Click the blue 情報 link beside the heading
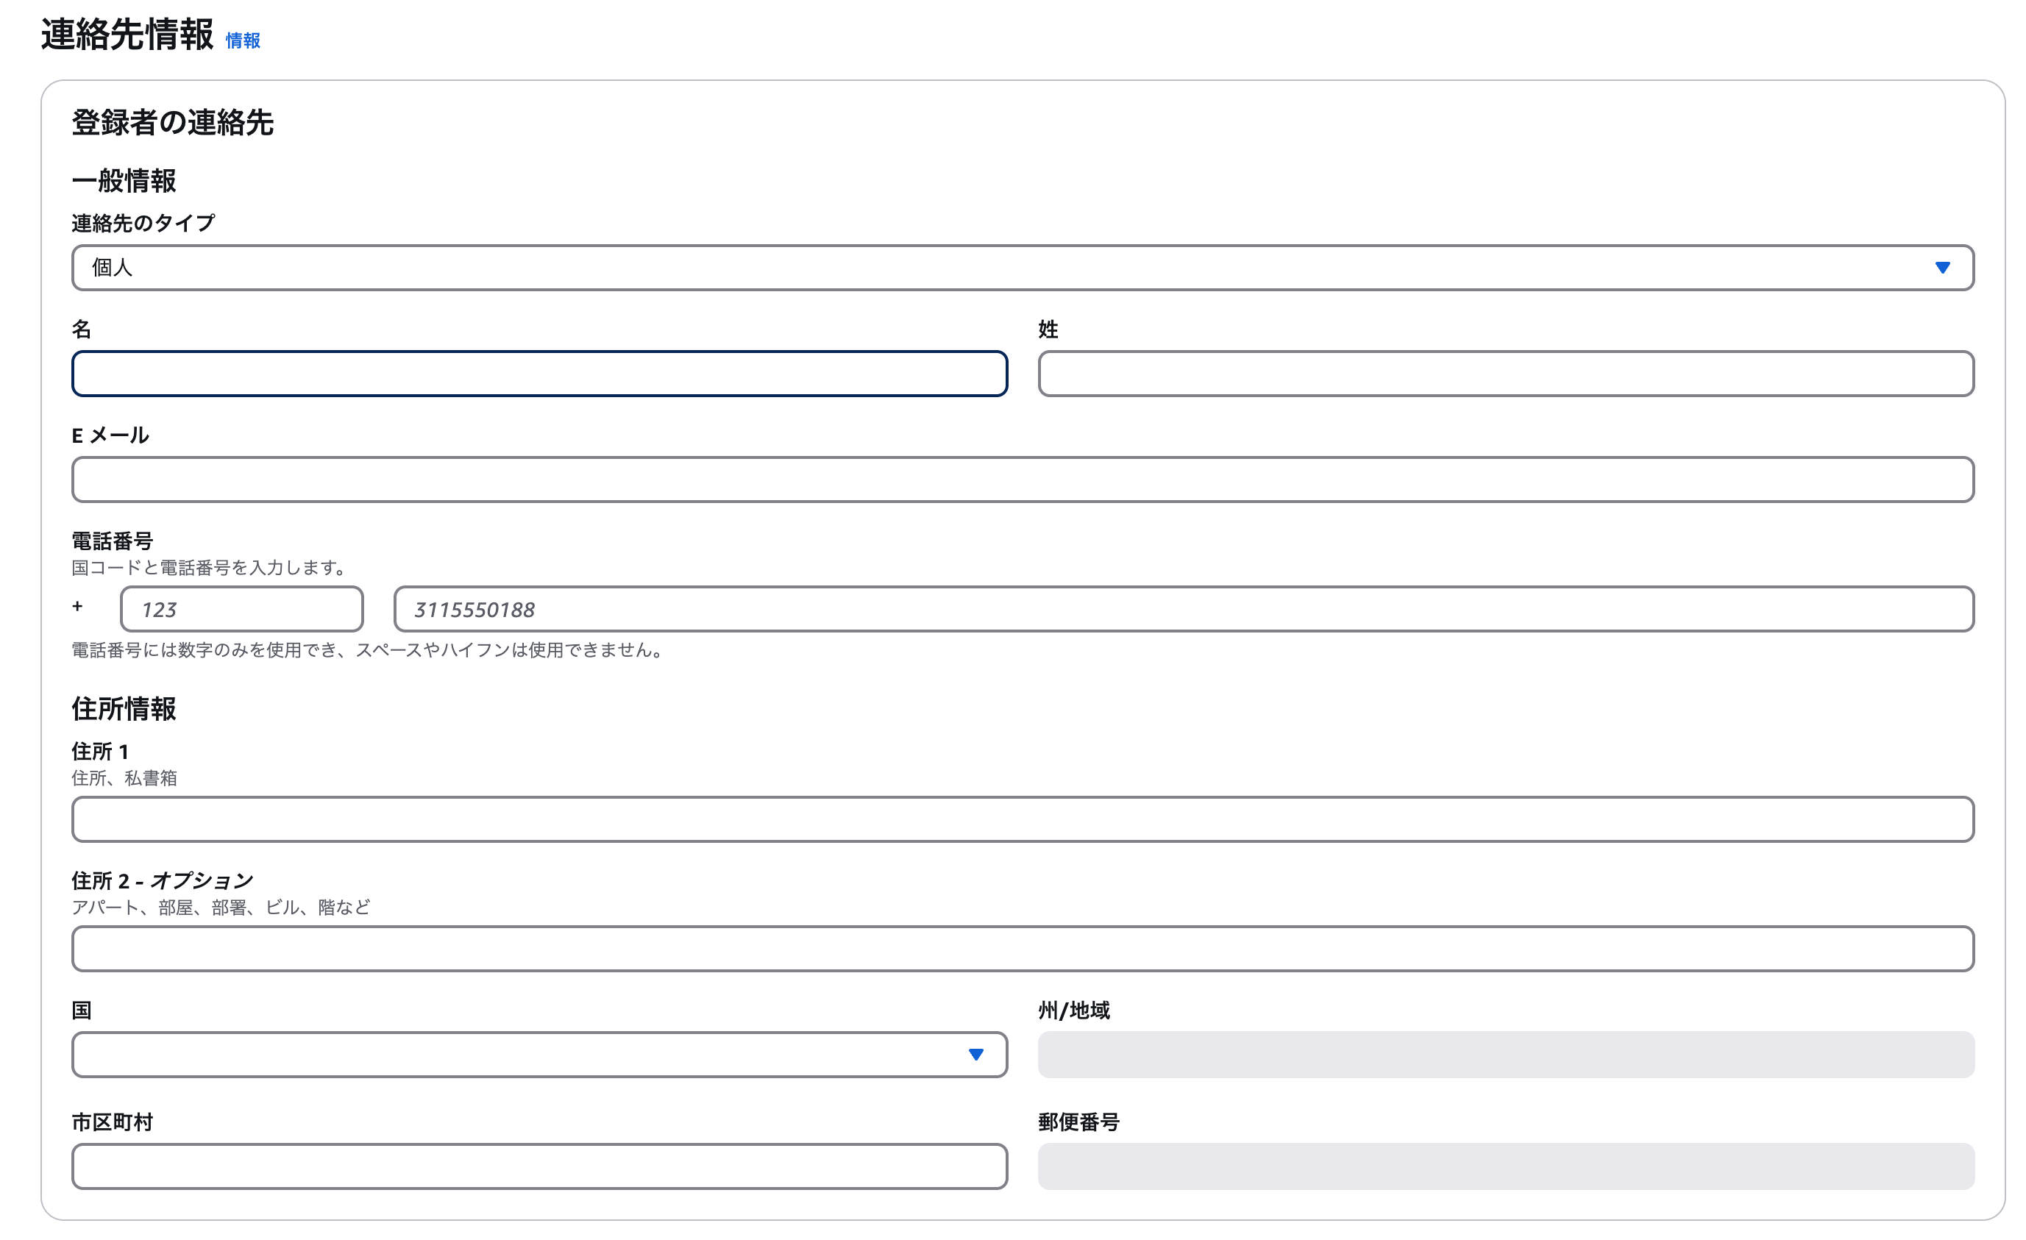The image size is (2026, 1240). [x=243, y=40]
